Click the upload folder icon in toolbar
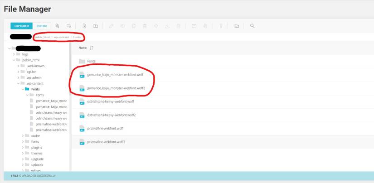The width and height of the screenshot is (374, 183). coord(95,26)
